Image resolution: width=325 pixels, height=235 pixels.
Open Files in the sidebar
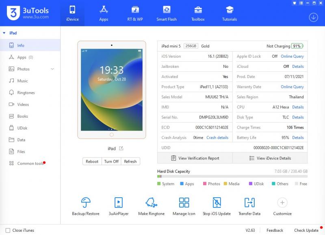30,151
